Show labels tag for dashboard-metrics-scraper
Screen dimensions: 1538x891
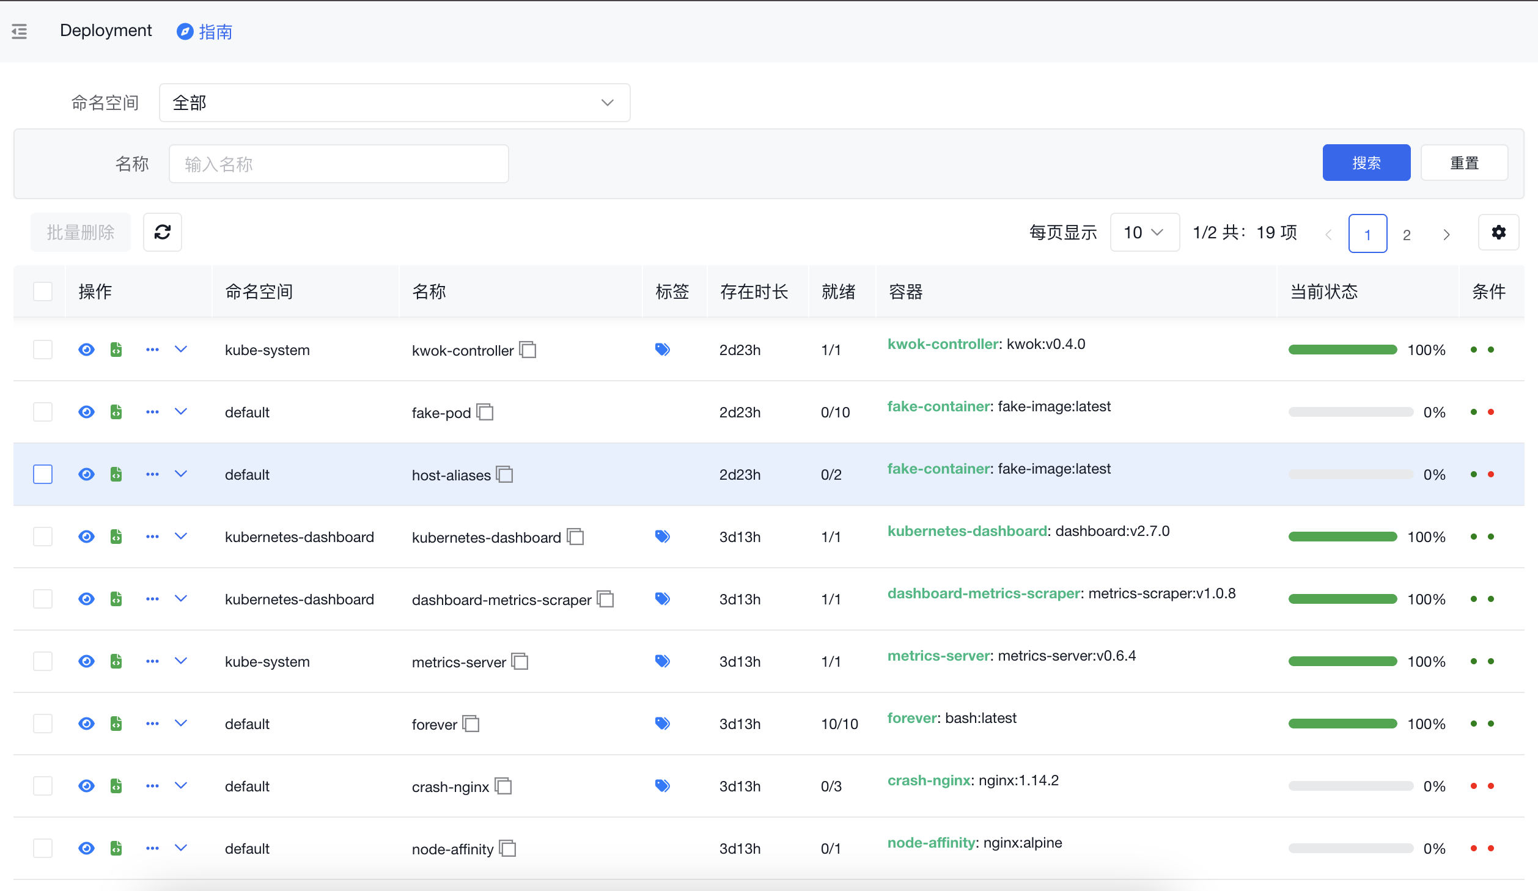coord(663,599)
